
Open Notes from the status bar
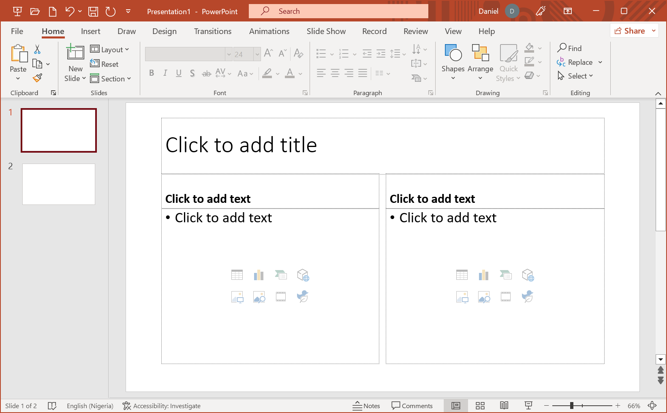click(x=366, y=405)
